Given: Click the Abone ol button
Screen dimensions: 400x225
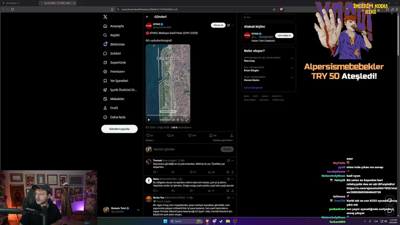Looking at the screenshot, I should click(x=218, y=25).
